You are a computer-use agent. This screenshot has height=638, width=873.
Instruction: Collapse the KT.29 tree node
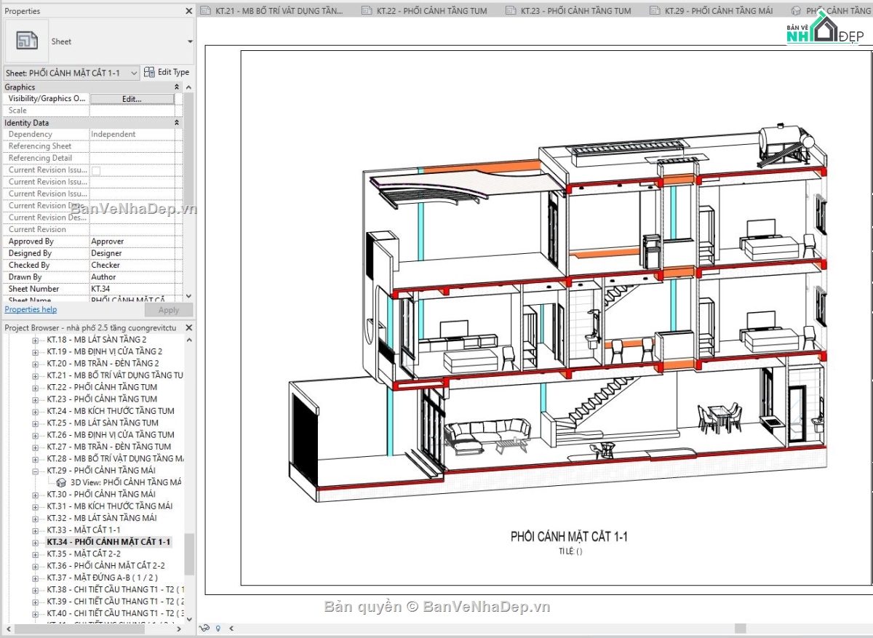(35, 471)
